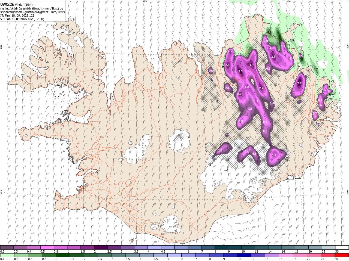Select the 2.3 precipitation value on the map
The width and height of the screenshot is (349, 261).
(x=240, y=72)
